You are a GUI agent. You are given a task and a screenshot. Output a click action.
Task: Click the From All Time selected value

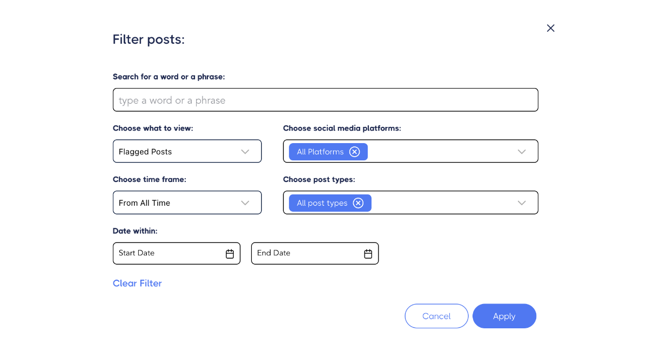point(144,203)
